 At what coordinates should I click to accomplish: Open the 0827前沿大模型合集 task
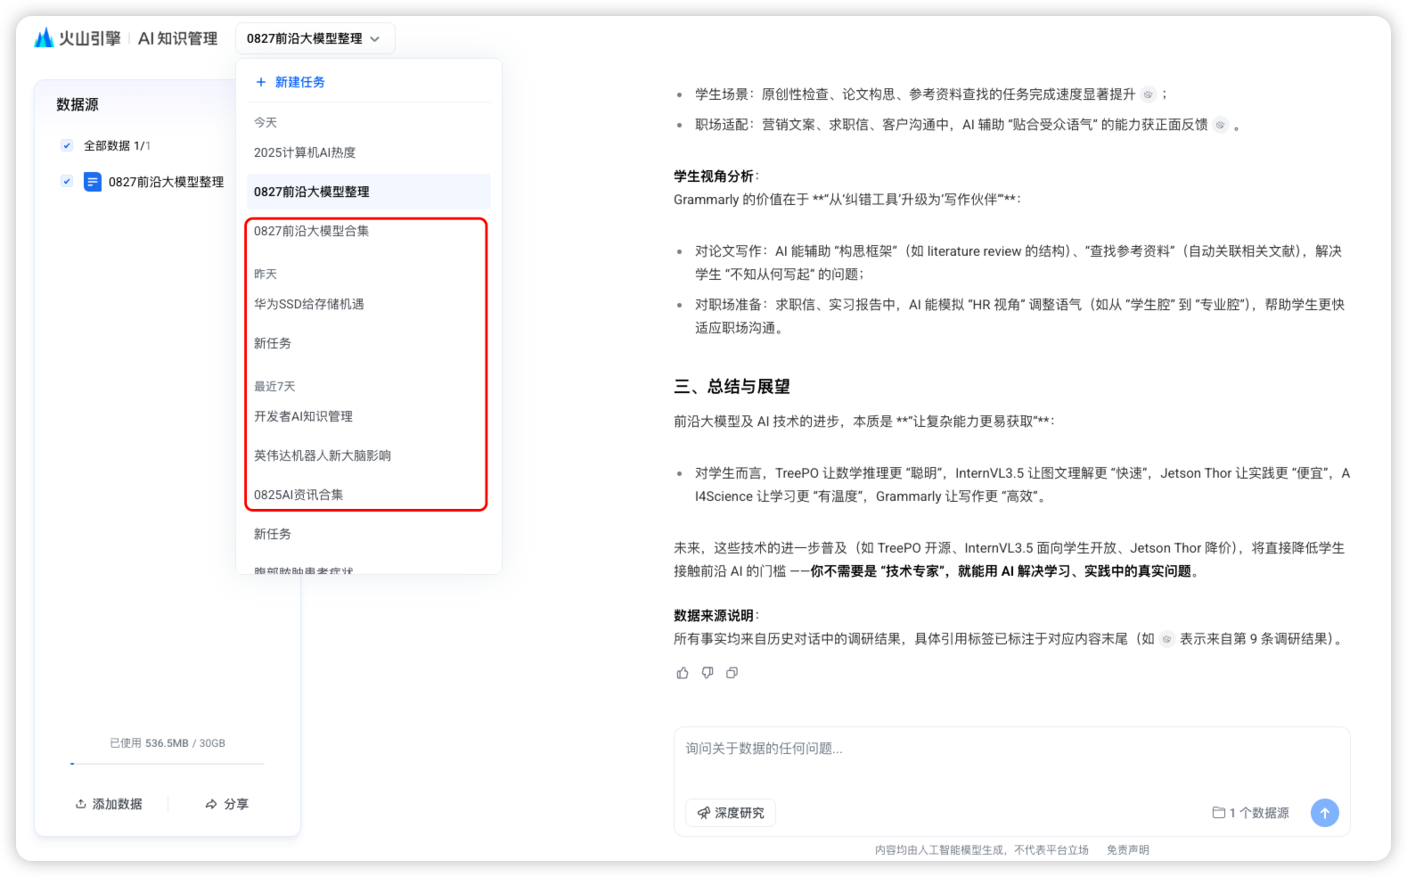tap(368, 231)
